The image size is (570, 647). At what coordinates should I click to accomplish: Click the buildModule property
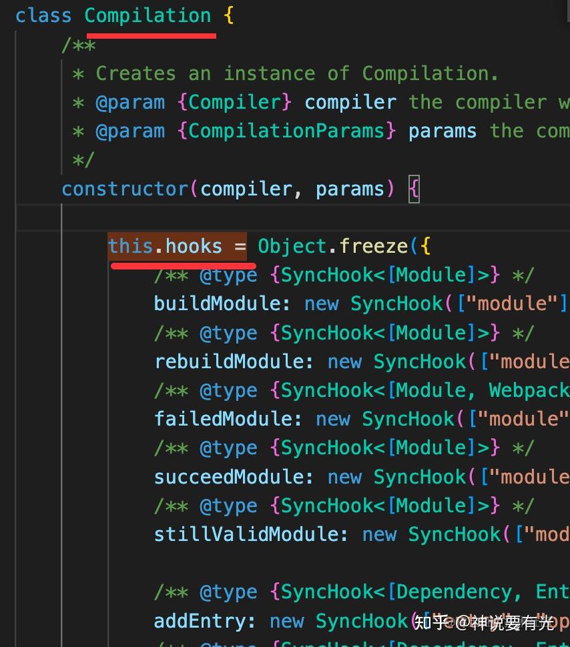click(x=218, y=303)
